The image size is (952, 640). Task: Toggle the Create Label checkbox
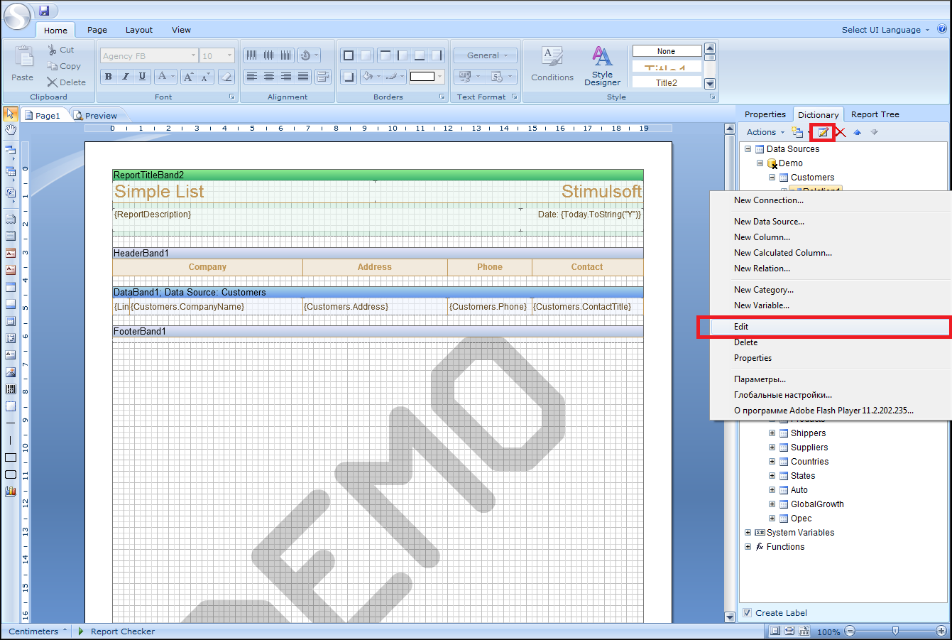(747, 613)
